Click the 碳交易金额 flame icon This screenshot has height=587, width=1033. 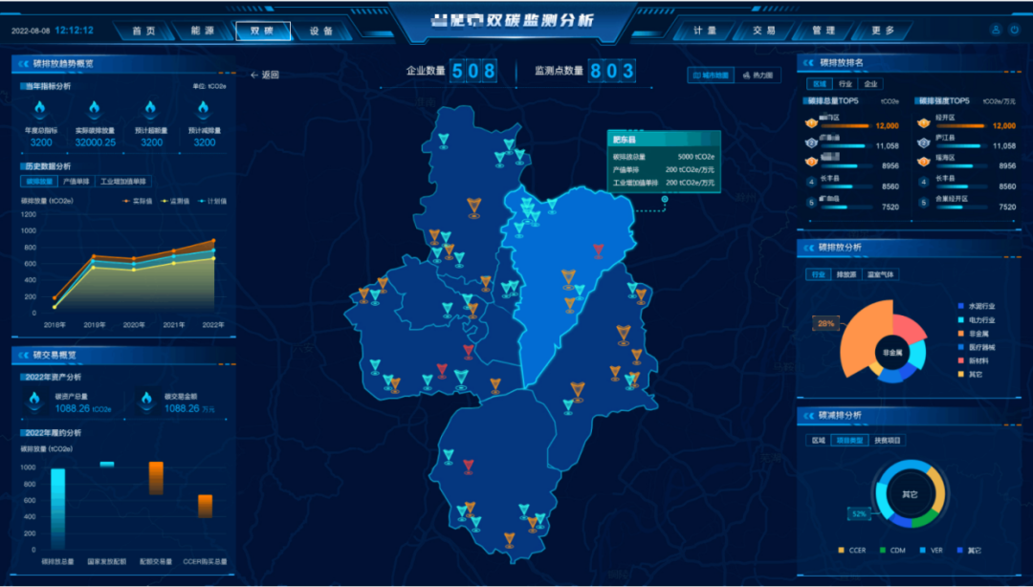click(145, 399)
